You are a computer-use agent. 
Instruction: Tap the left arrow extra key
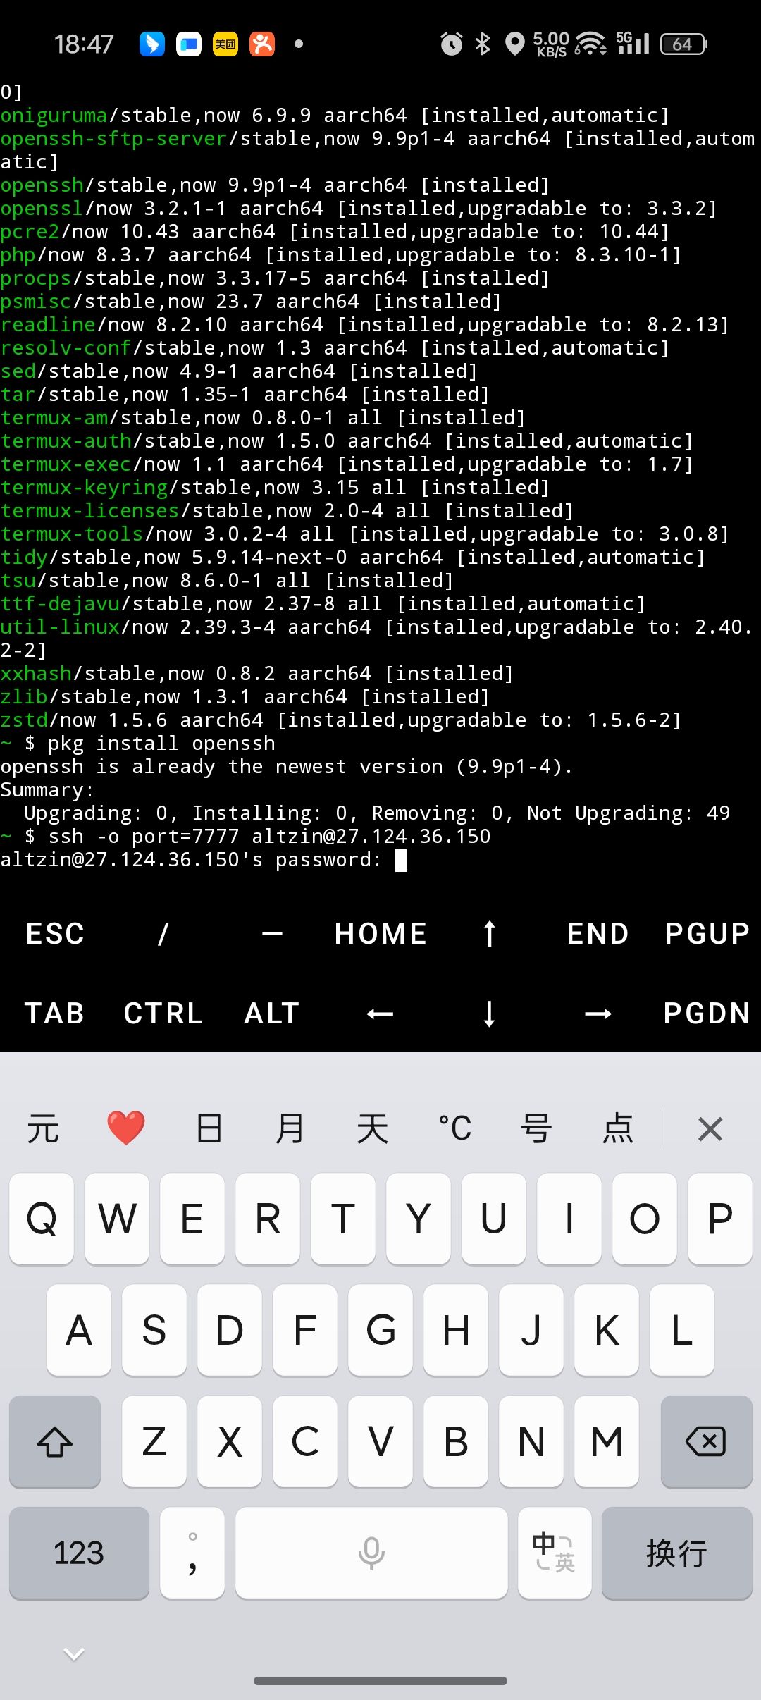pyautogui.click(x=380, y=1013)
